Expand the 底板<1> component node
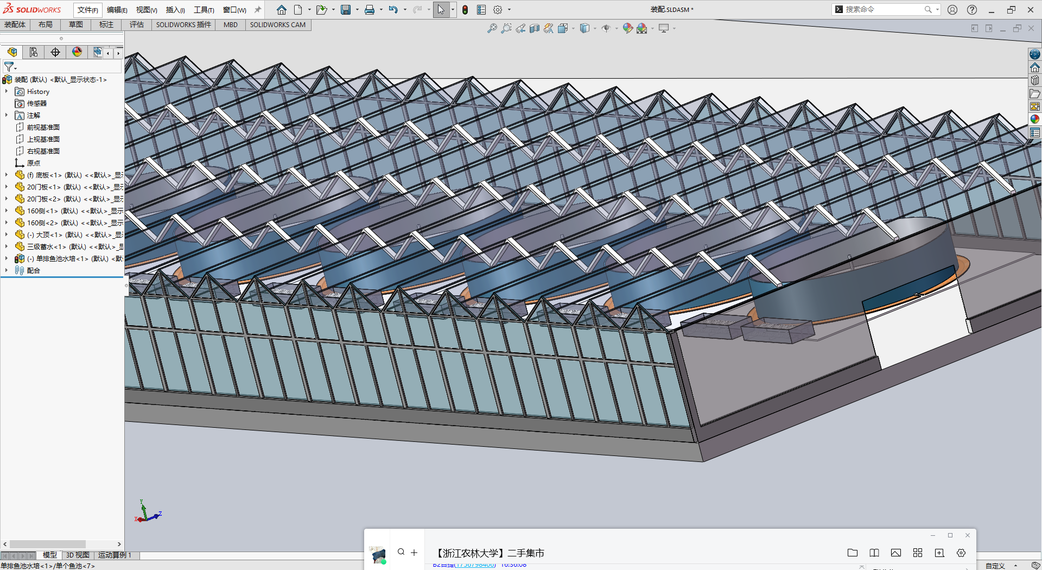1042x570 pixels. click(7, 175)
